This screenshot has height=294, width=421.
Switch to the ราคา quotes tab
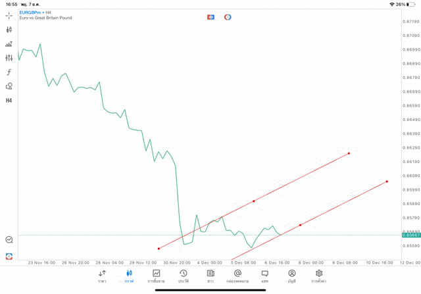click(x=102, y=276)
